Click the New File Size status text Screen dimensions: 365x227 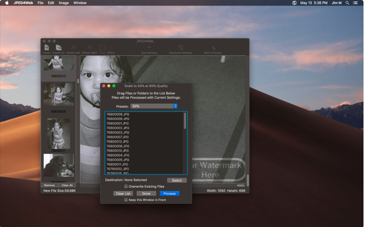[x=60, y=191]
